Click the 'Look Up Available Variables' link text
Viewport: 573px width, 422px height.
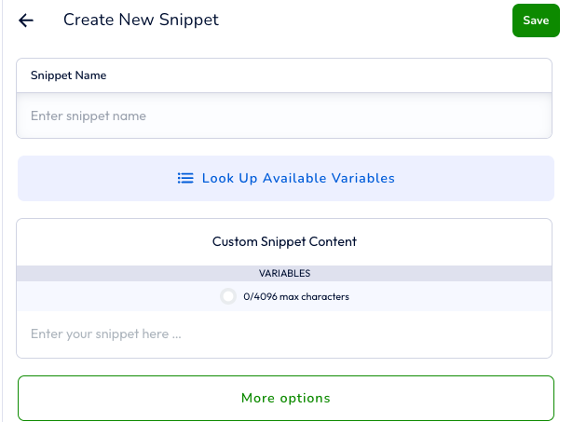pyautogui.click(x=298, y=178)
